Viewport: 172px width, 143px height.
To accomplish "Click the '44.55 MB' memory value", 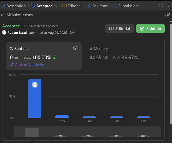I will point(99,57).
